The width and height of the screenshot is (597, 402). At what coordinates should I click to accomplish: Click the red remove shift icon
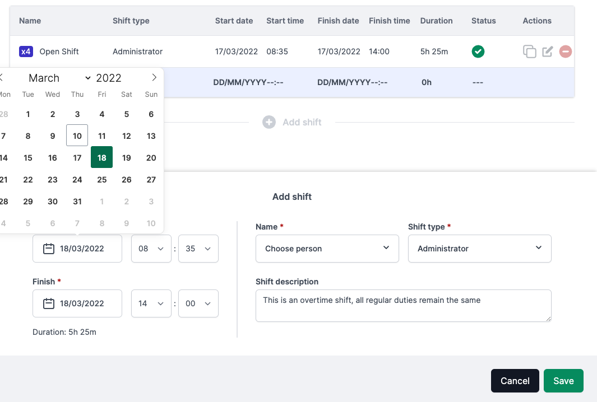566,52
